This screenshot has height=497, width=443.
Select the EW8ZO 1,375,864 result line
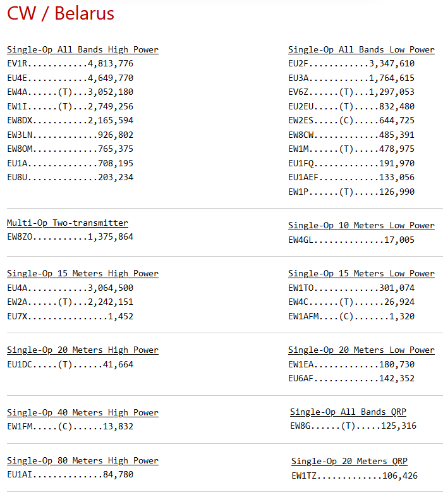70,236
